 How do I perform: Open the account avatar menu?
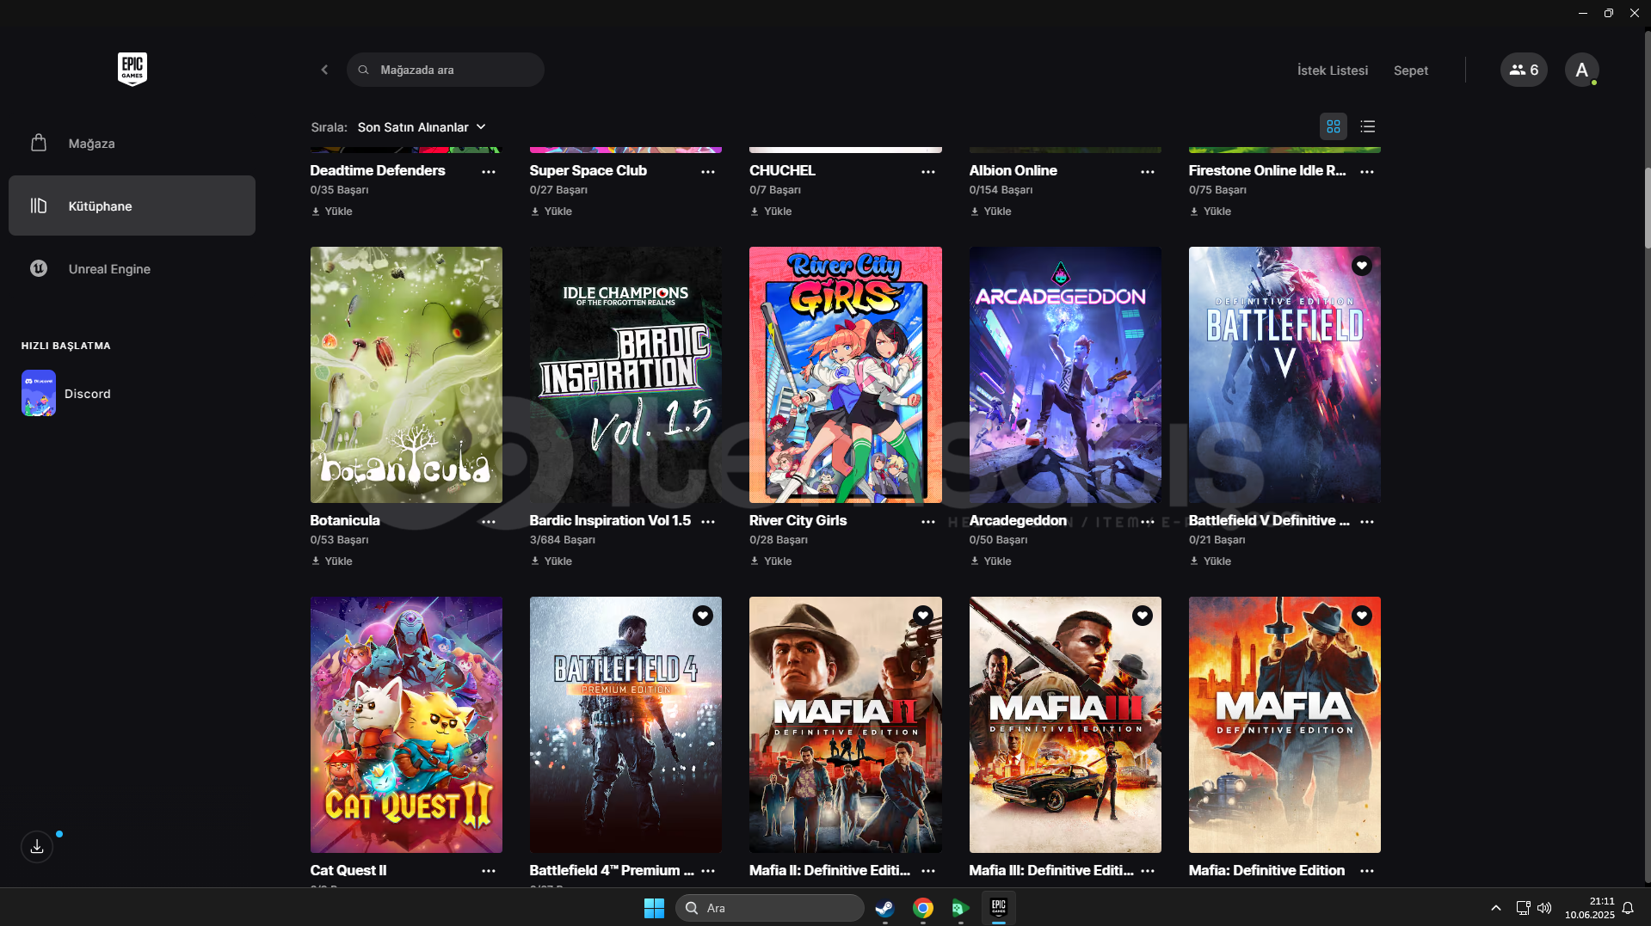pyautogui.click(x=1581, y=70)
